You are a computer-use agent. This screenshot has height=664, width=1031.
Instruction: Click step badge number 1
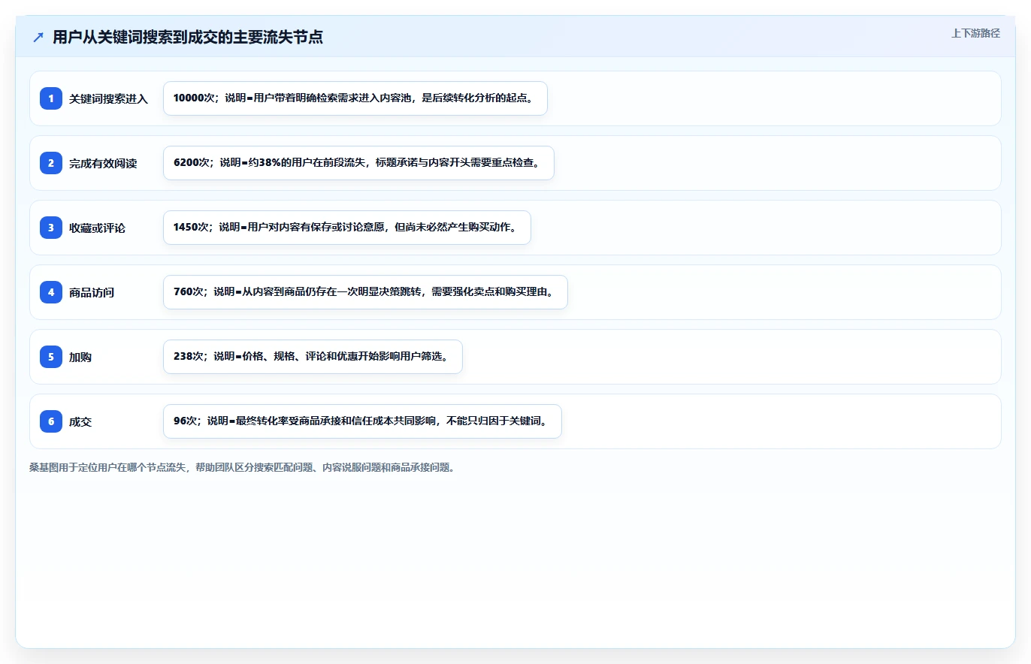[51, 98]
